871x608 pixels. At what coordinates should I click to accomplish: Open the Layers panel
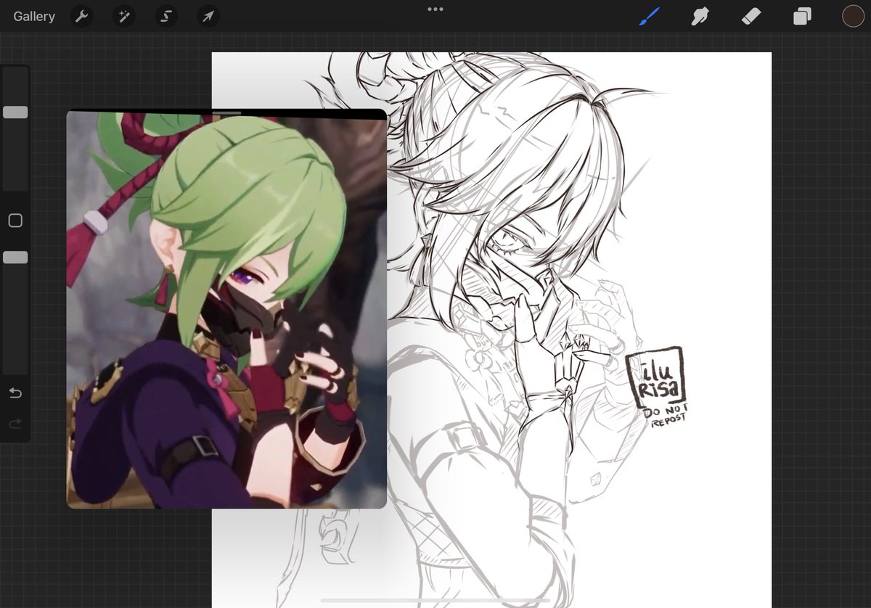[x=802, y=16]
